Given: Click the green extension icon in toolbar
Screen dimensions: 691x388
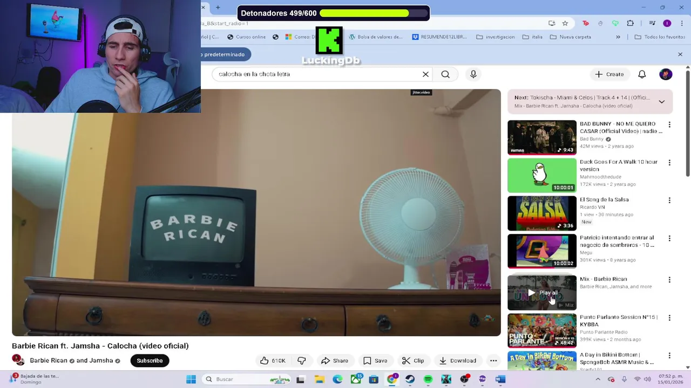Looking at the screenshot, I should 615,23.
